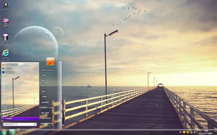Open 默认程序 (Default Programs)

pos(45,113)
